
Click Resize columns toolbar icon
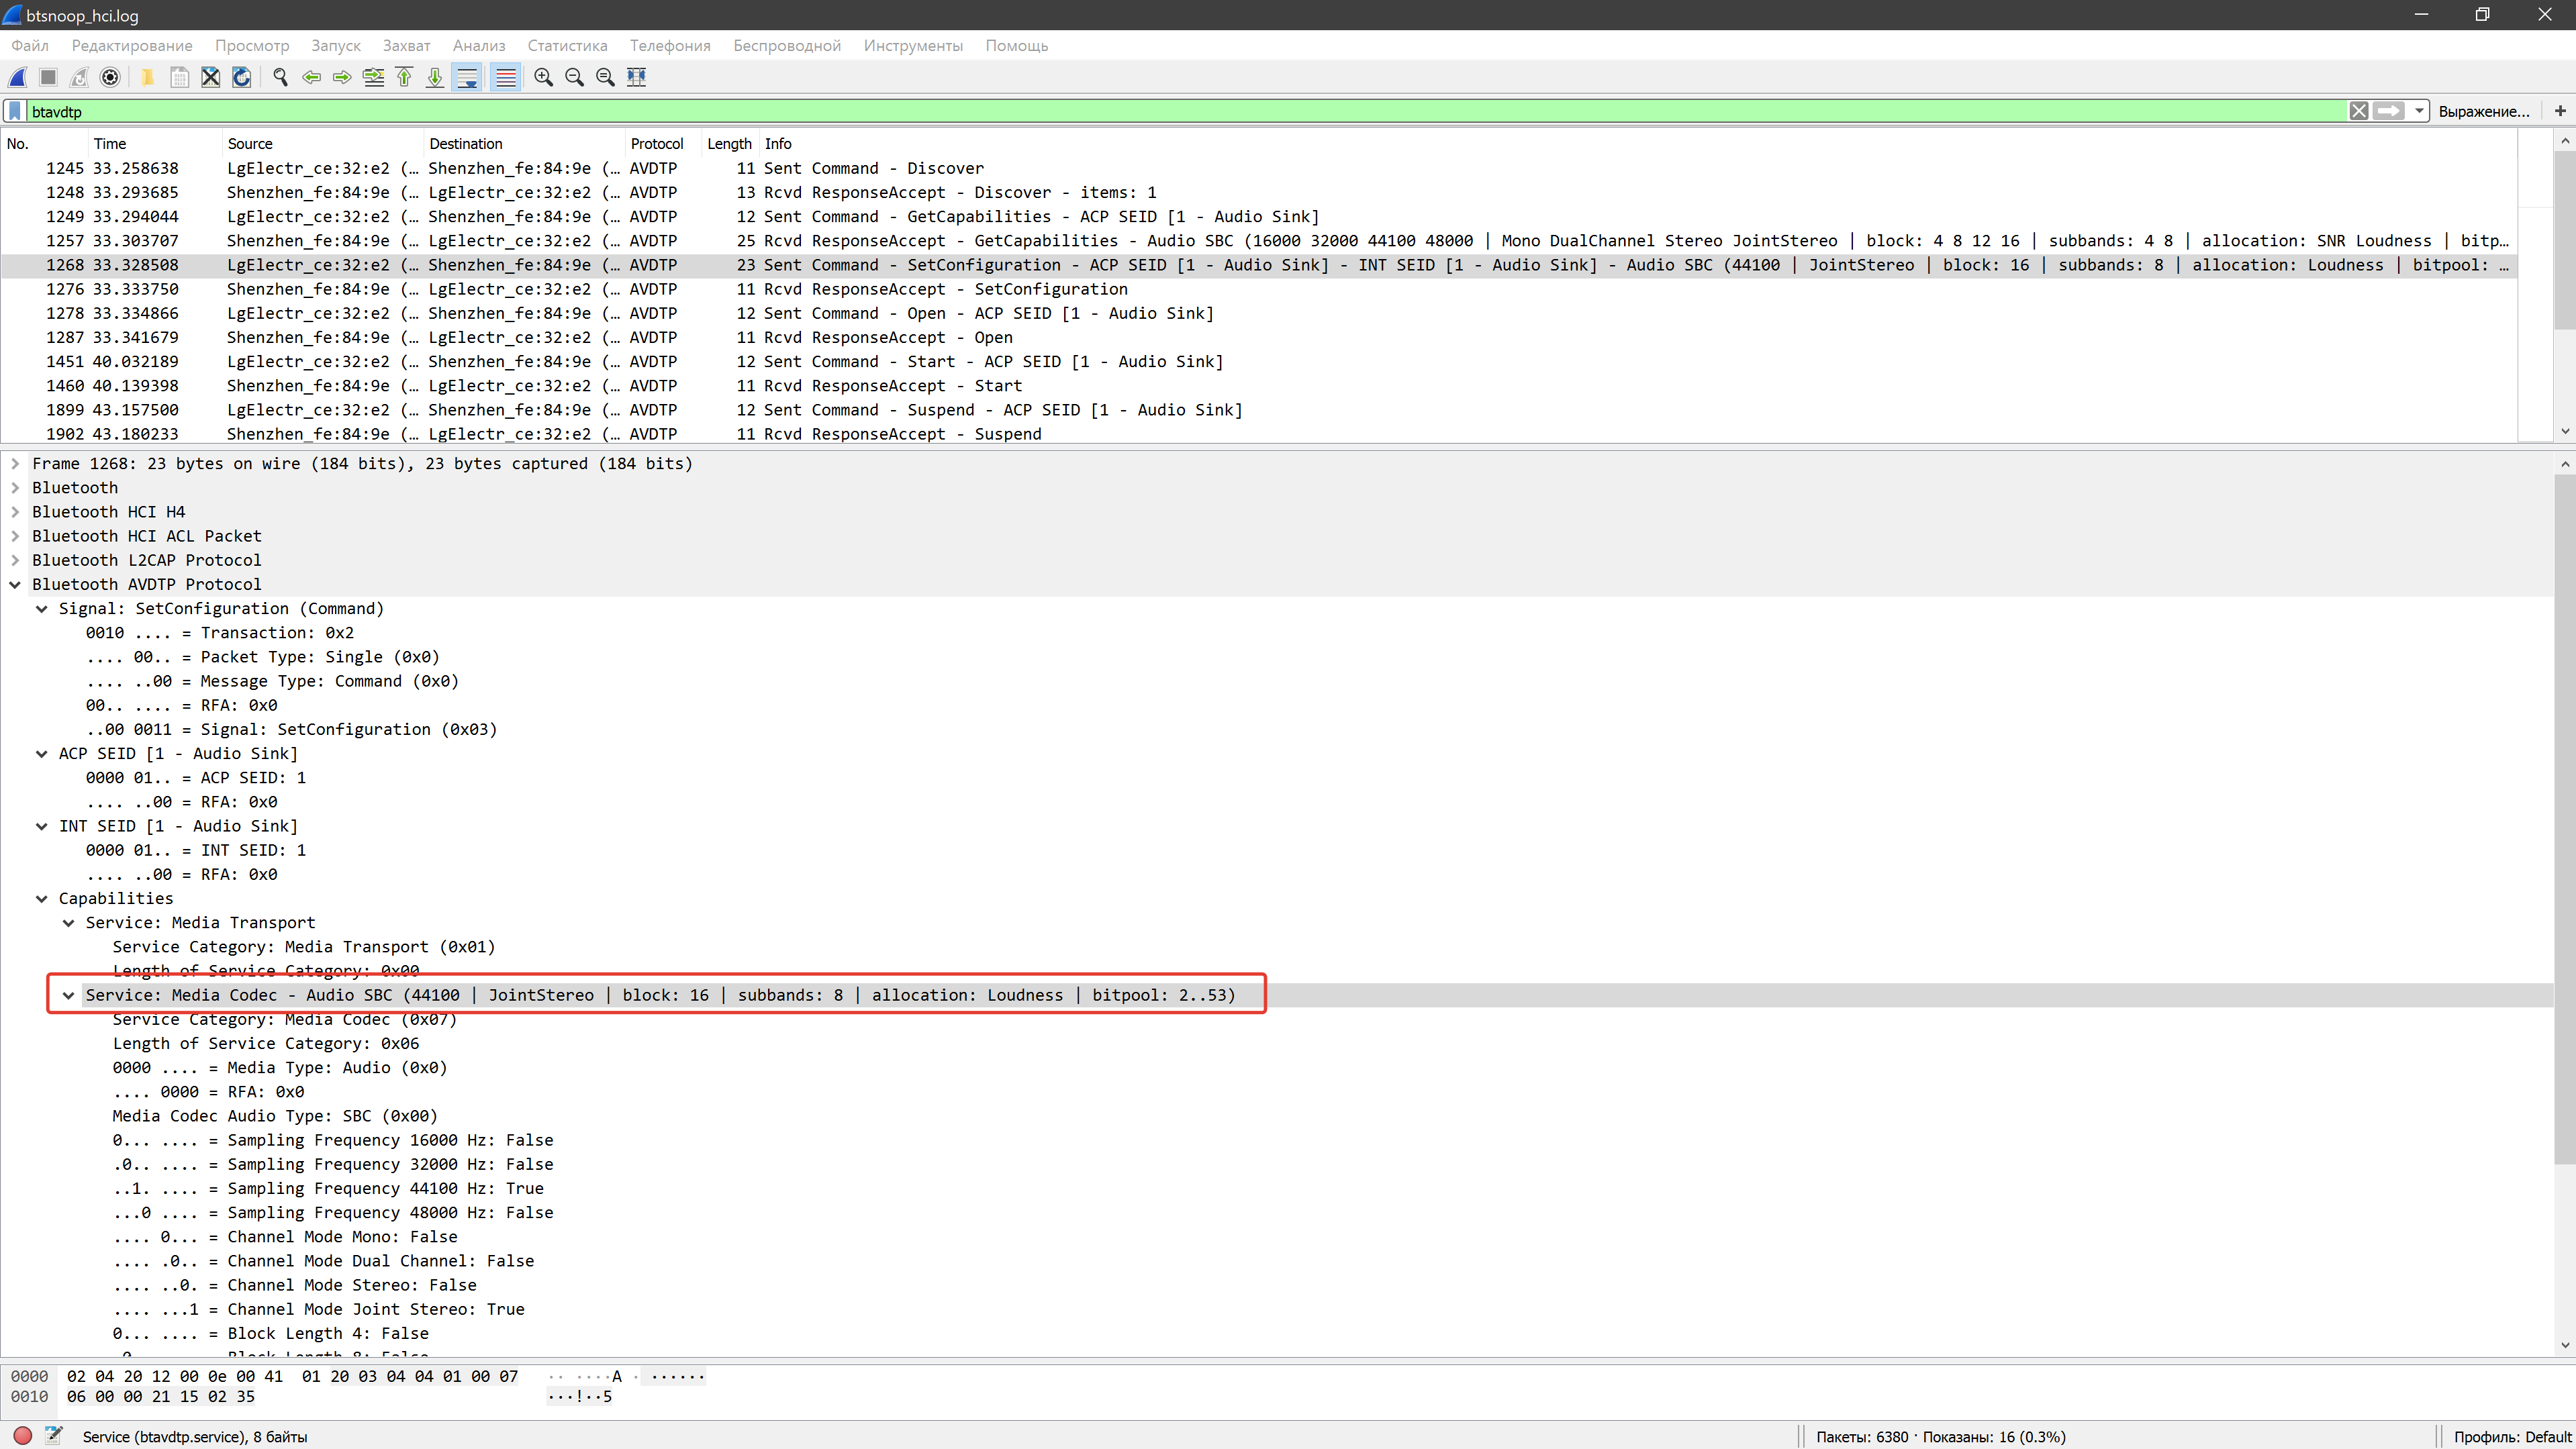(636, 77)
